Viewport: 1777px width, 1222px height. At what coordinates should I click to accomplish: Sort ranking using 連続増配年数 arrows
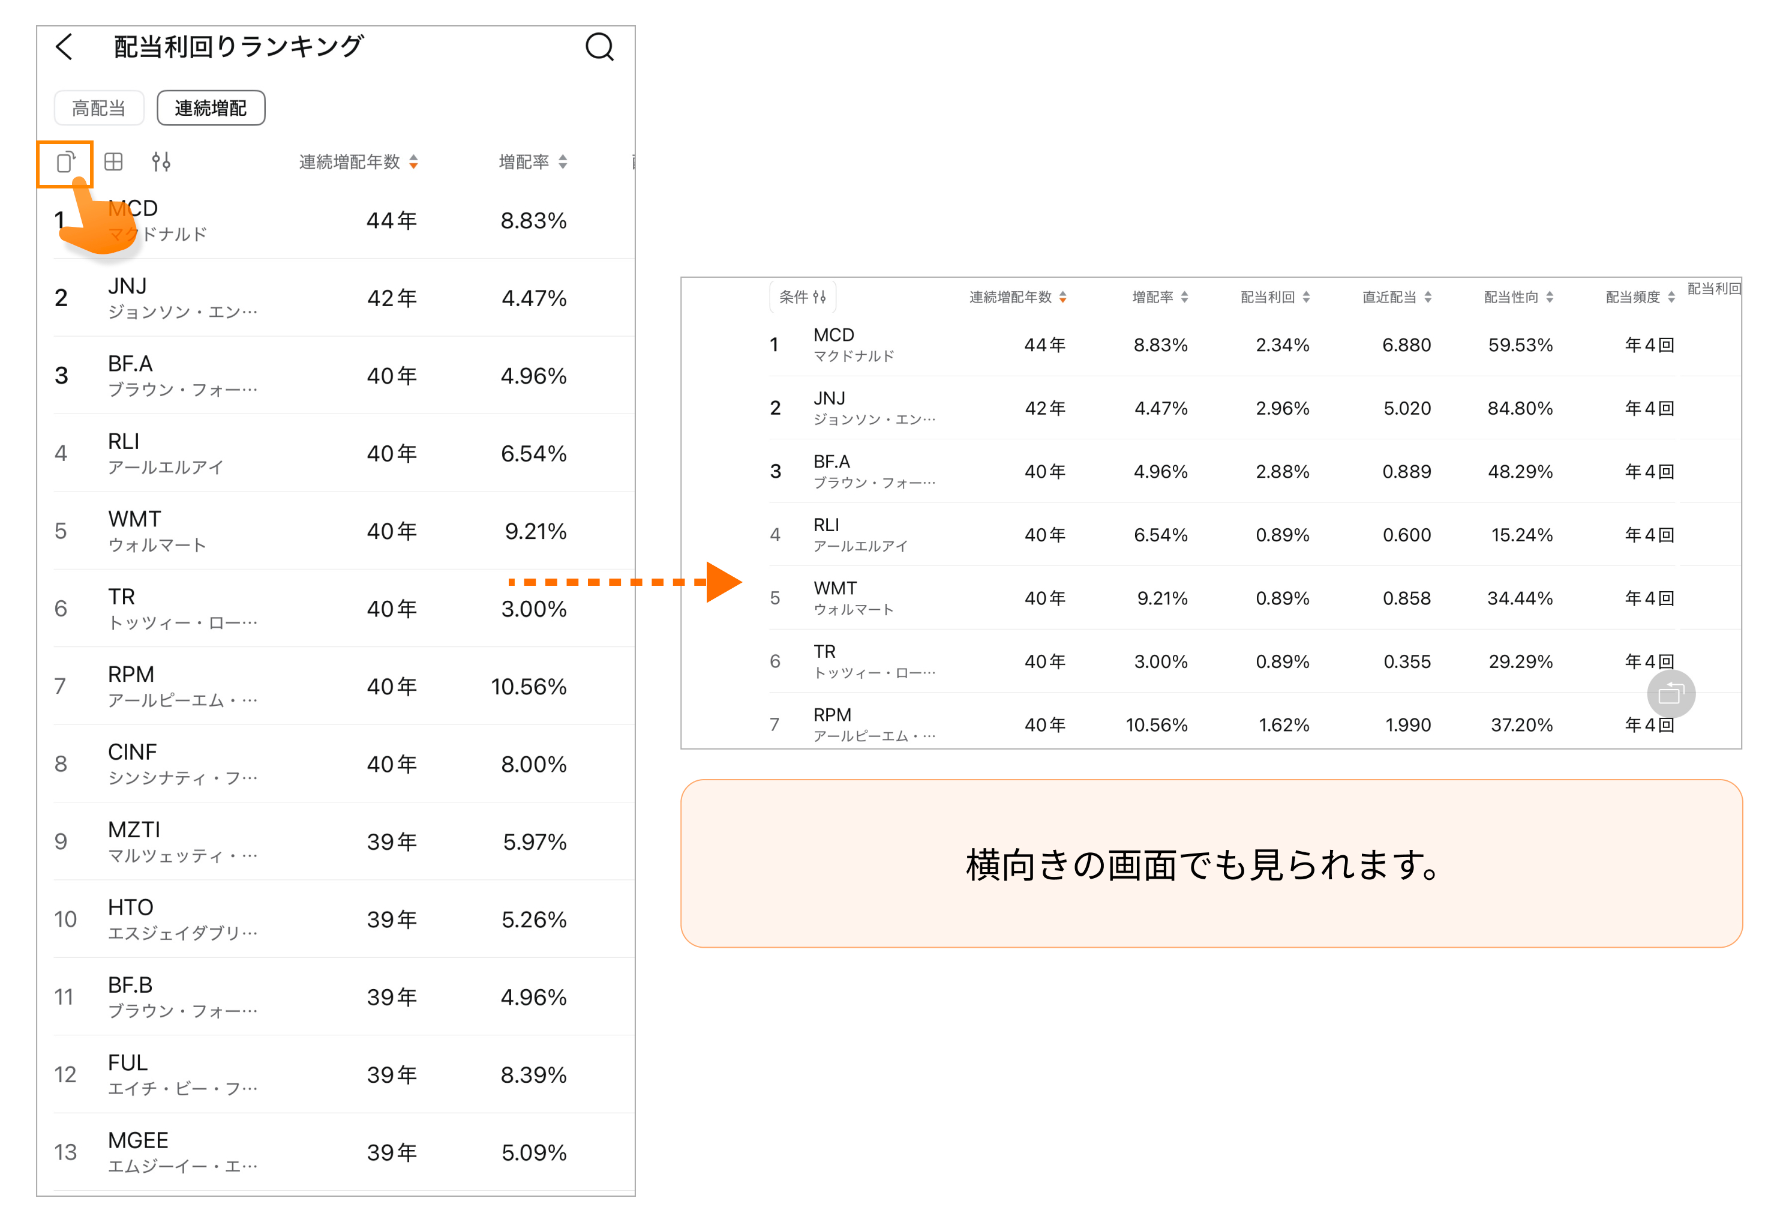(x=414, y=161)
